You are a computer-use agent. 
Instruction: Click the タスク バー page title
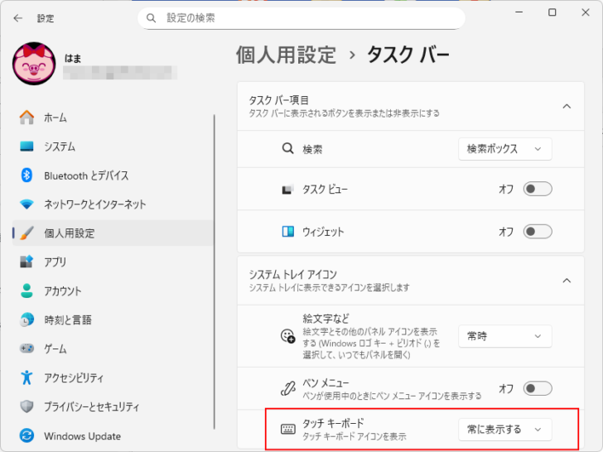(x=408, y=55)
